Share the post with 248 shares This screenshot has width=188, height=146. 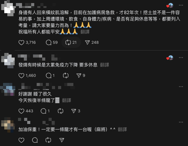(87, 43)
